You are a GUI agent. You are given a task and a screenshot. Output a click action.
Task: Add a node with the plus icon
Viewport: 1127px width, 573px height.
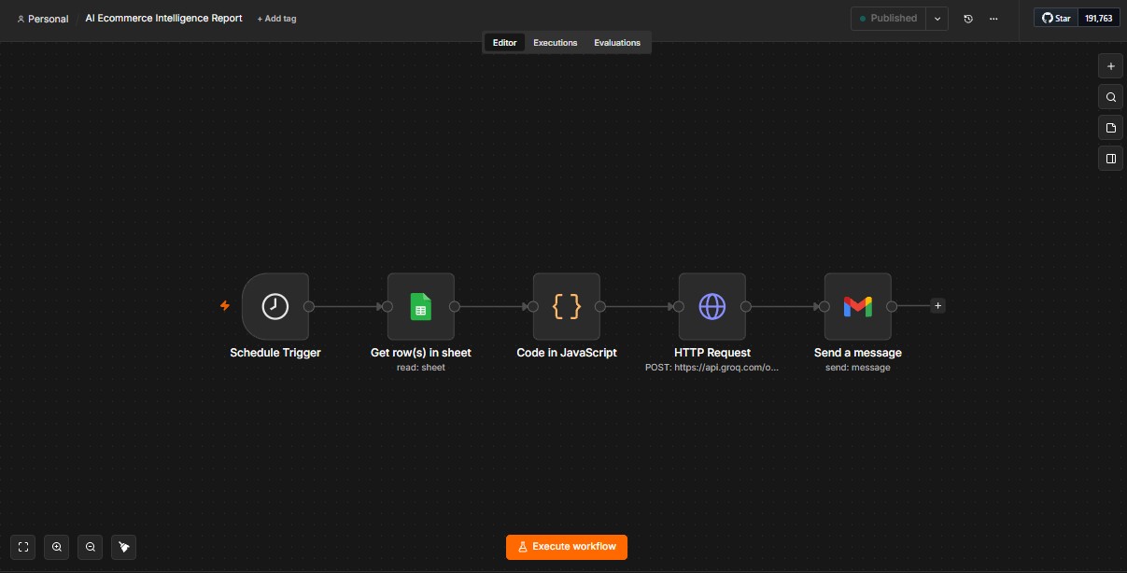click(x=1110, y=66)
